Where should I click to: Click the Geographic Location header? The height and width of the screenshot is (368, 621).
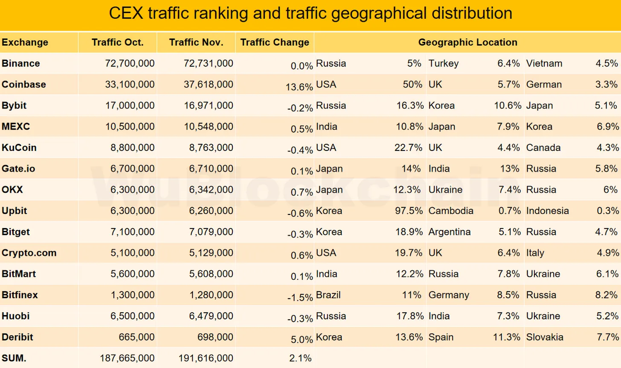pyautogui.click(x=467, y=42)
